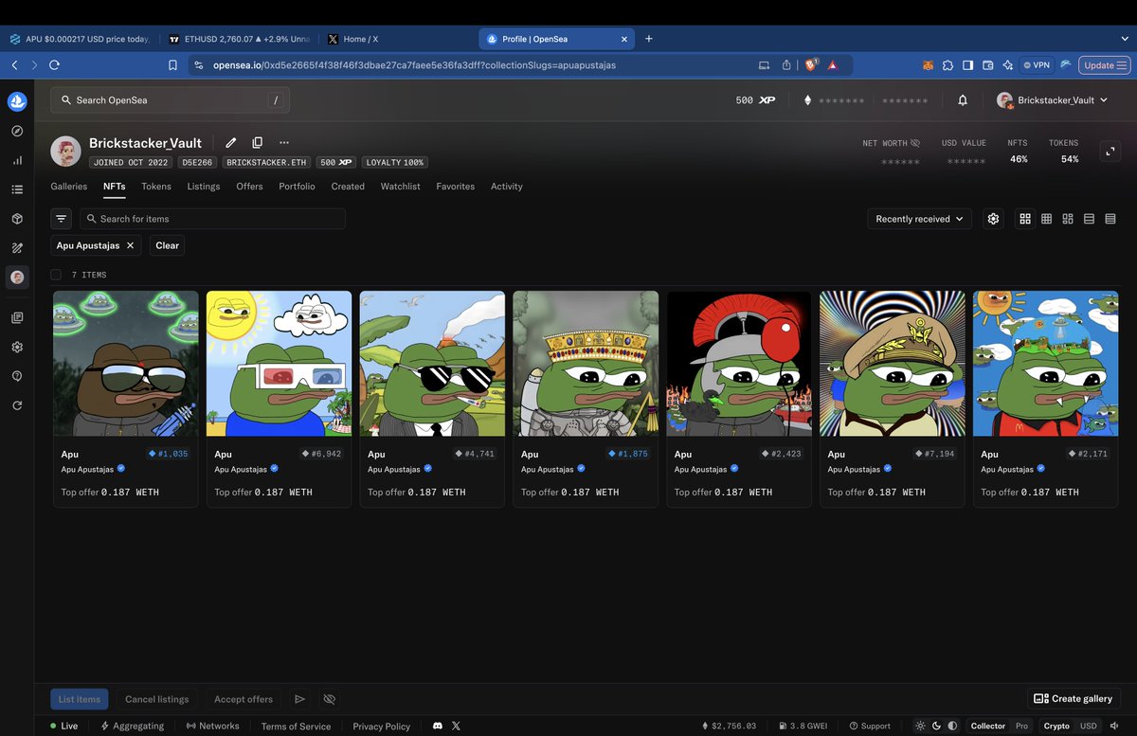The width and height of the screenshot is (1137, 736).
Task: Switch mode to Collector
Action: tap(987, 726)
